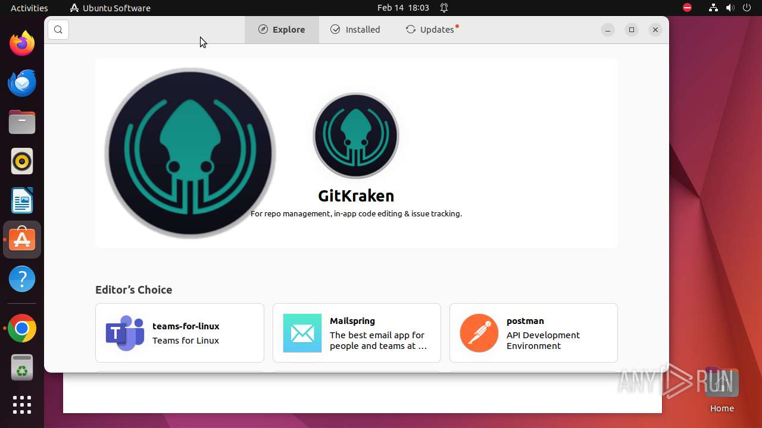This screenshot has width=762, height=428.
Task: Close the Ubuntu Software window
Action: [x=655, y=30]
